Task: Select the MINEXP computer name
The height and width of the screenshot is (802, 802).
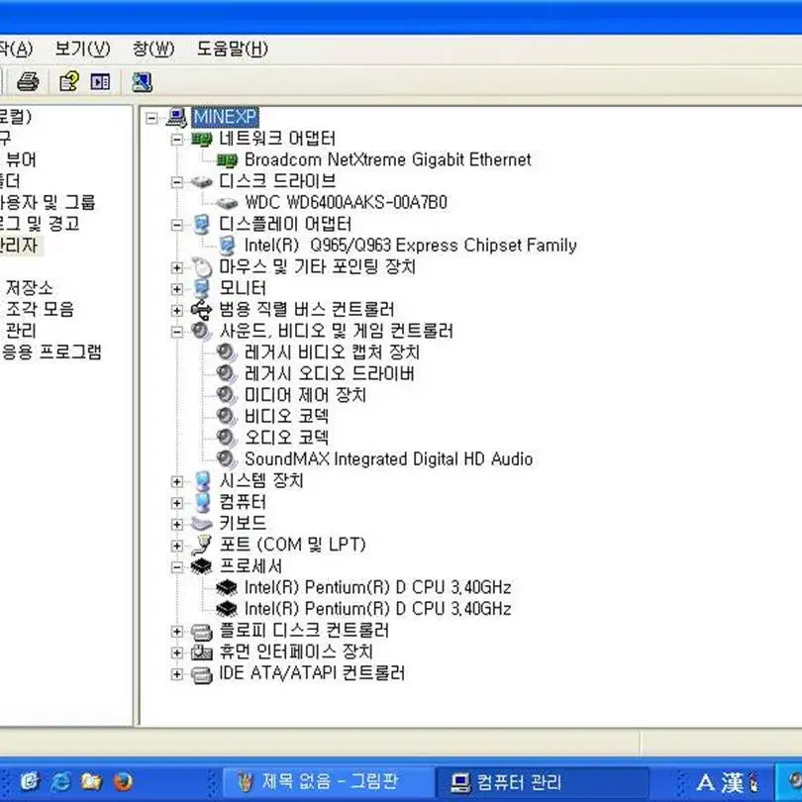Action: 225,117
